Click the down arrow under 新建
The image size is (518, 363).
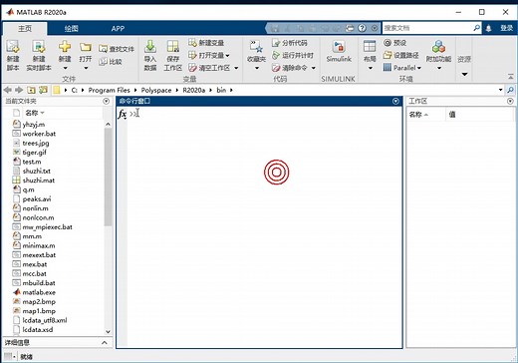[65, 68]
